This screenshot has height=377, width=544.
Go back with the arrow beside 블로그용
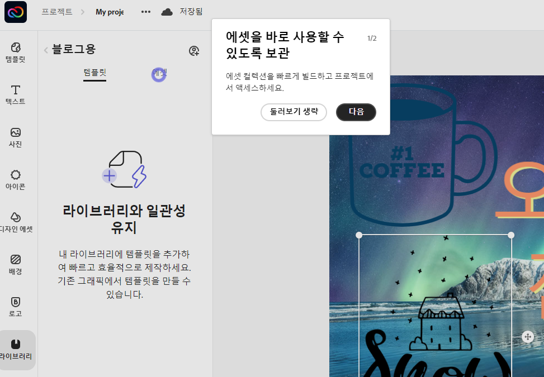click(46, 50)
